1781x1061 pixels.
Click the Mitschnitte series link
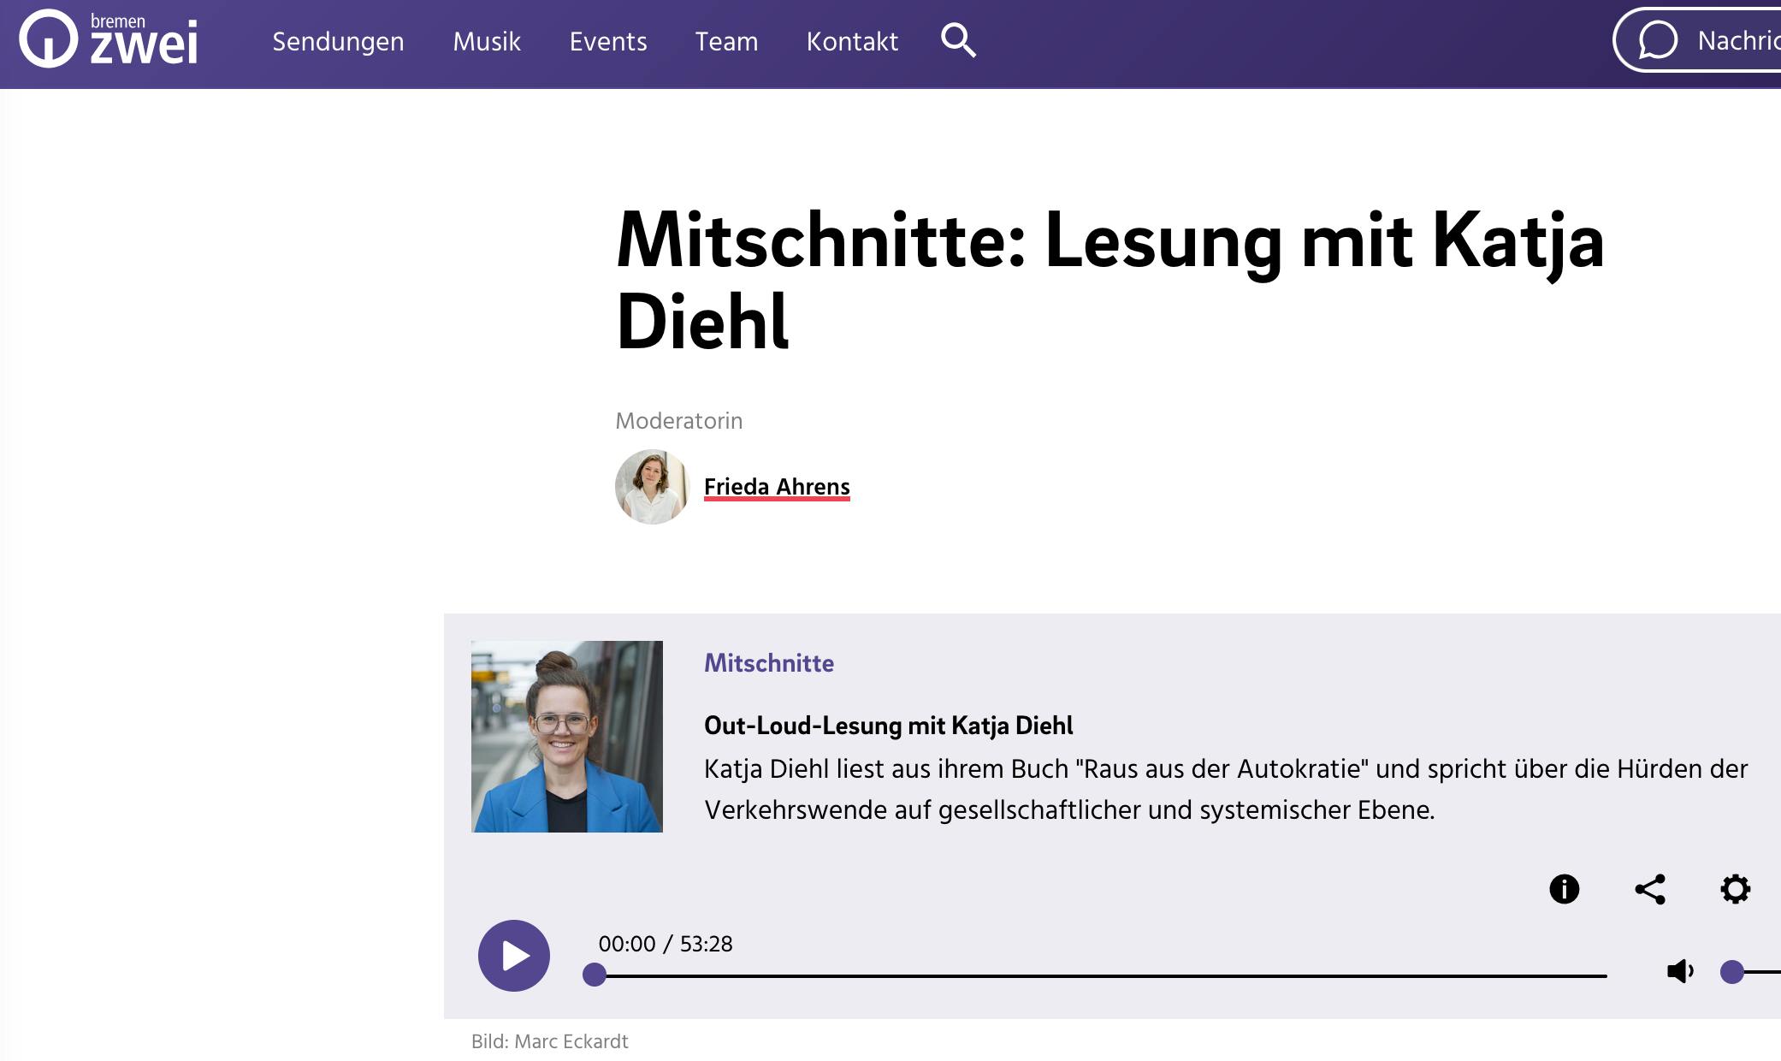click(768, 663)
